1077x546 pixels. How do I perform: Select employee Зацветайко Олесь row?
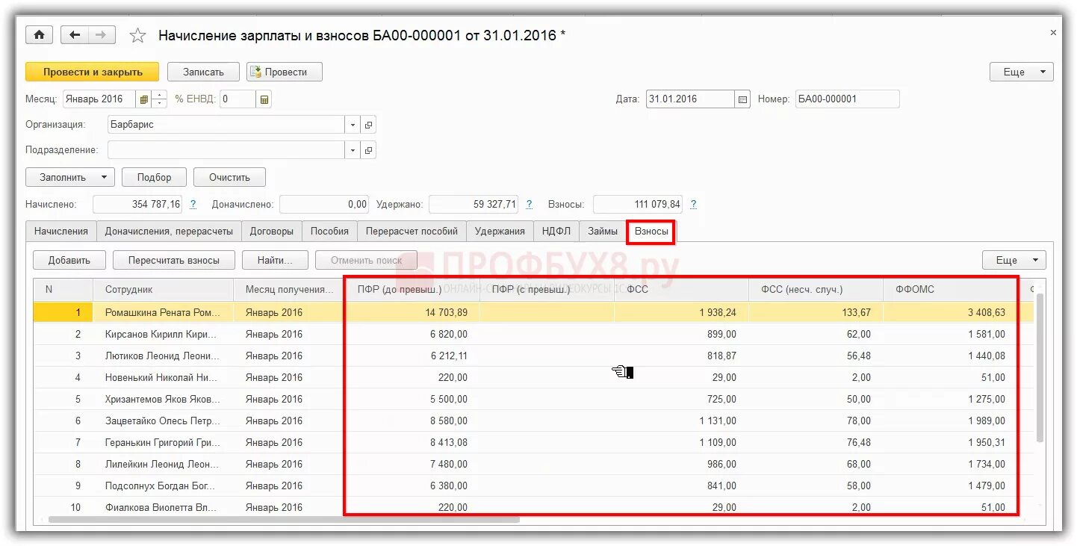tap(533, 421)
